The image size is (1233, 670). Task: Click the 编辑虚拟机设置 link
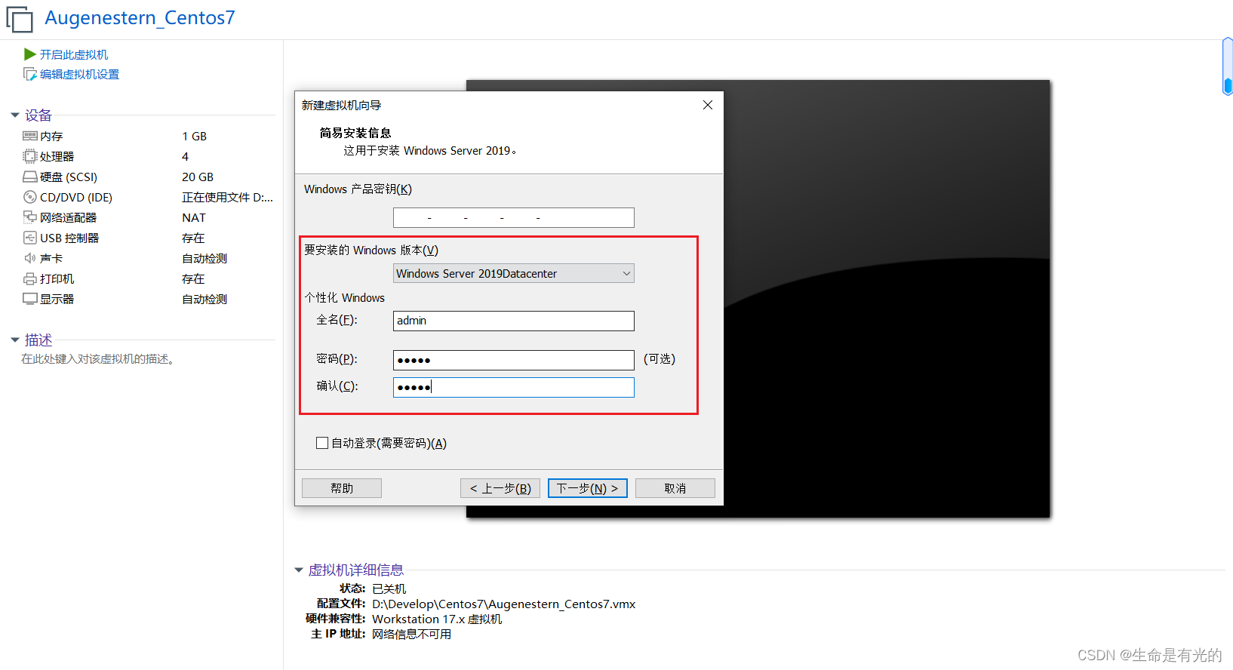click(x=79, y=74)
